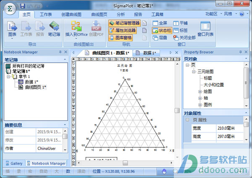Click graph page vertical scrollbar thumb
The width and height of the screenshot is (252, 178).
click(x=177, y=111)
